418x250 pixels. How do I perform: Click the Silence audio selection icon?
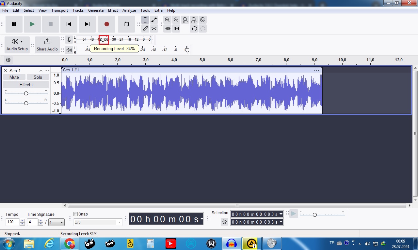click(176, 29)
